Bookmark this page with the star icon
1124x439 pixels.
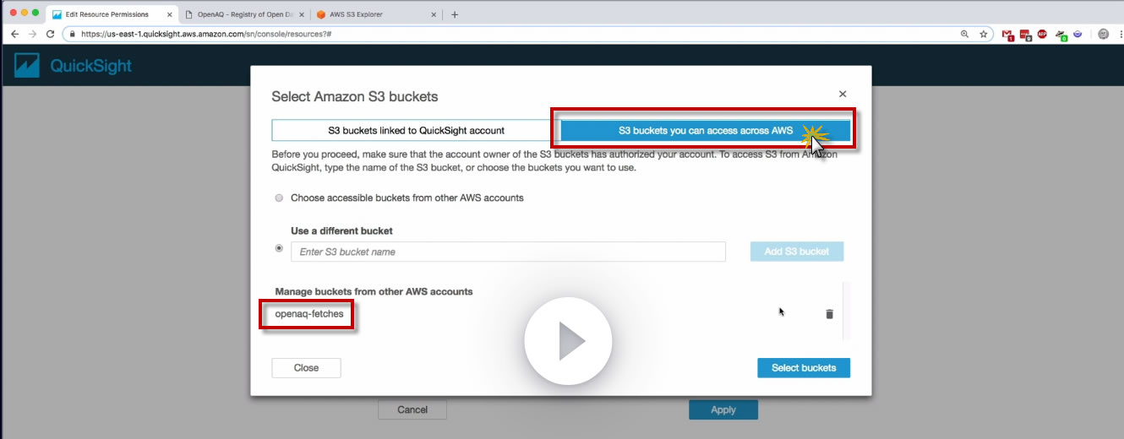984,34
